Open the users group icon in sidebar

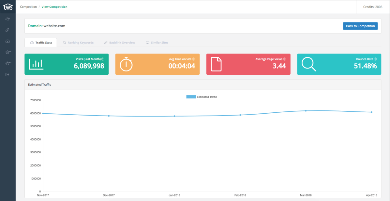point(8,19)
